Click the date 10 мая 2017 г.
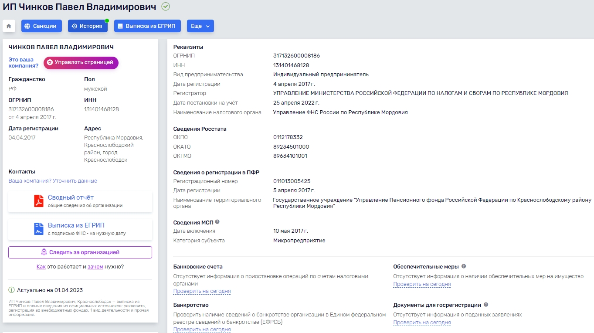Viewport: 594px width, 333px height. click(x=291, y=231)
